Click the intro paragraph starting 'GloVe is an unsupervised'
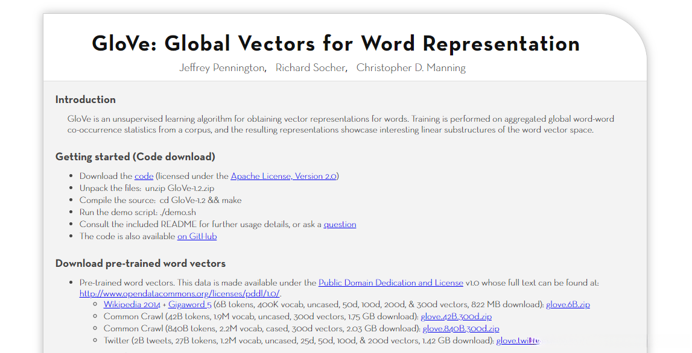Viewport: 692px width, 353px height. coord(340,124)
